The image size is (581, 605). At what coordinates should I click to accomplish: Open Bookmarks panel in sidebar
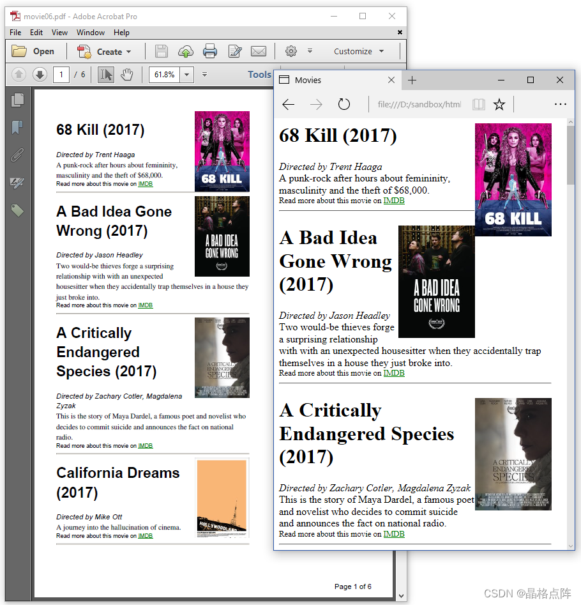(17, 127)
